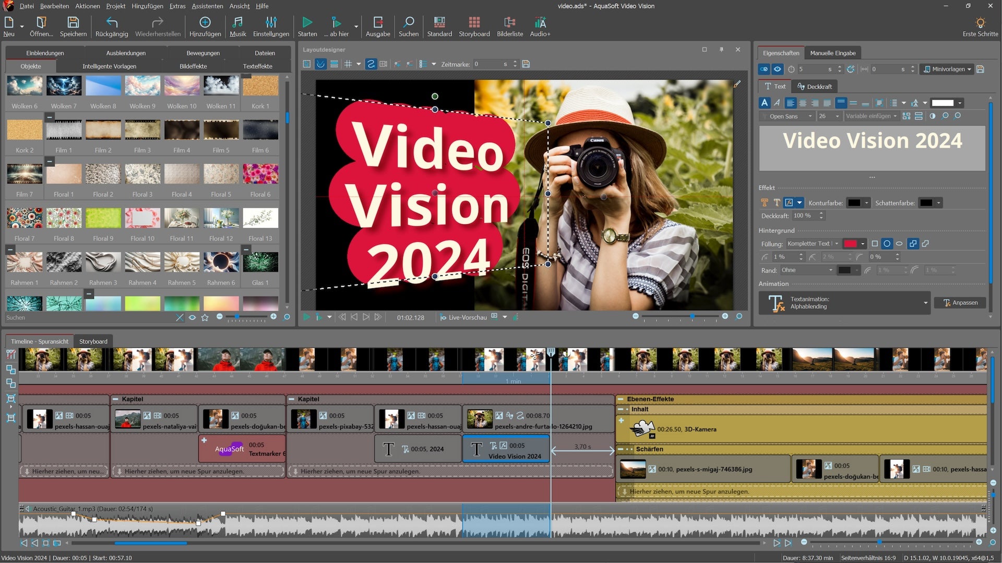Open the Open Sans font dropdown

[786, 116]
